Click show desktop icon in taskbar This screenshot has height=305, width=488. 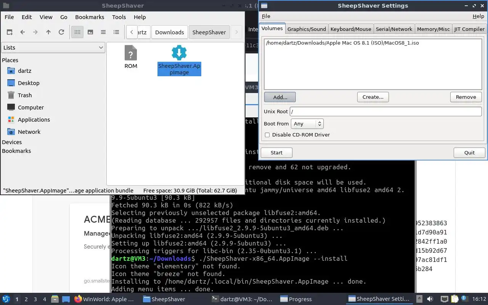coord(66,299)
